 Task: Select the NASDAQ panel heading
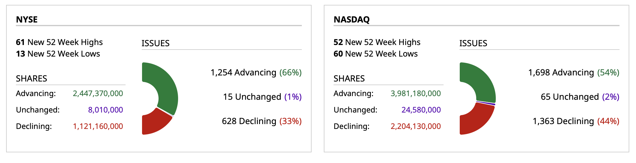(352, 19)
